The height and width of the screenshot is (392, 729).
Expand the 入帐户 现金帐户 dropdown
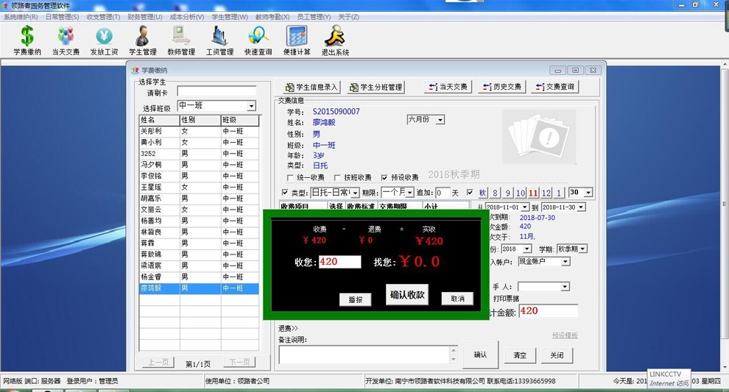(x=564, y=261)
